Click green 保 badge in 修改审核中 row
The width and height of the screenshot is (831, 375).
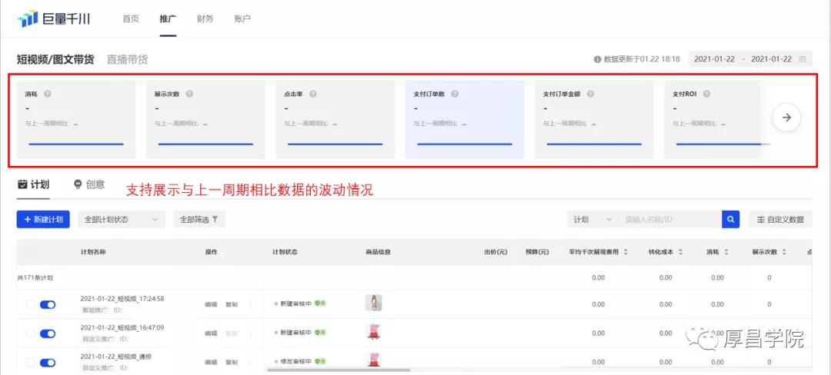coord(320,362)
